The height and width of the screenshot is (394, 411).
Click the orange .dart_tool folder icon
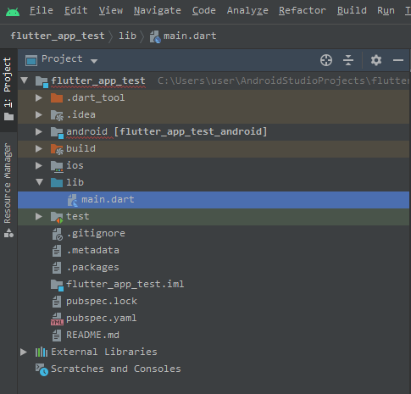(57, 98)
